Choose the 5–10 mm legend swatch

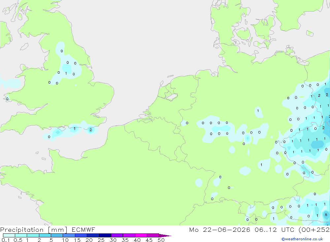click(57, 235)
